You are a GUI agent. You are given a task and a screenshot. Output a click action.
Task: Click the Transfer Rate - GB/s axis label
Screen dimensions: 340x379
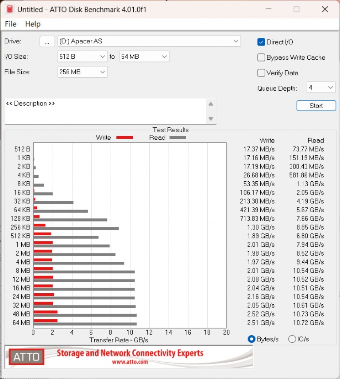tap(119, 340)
